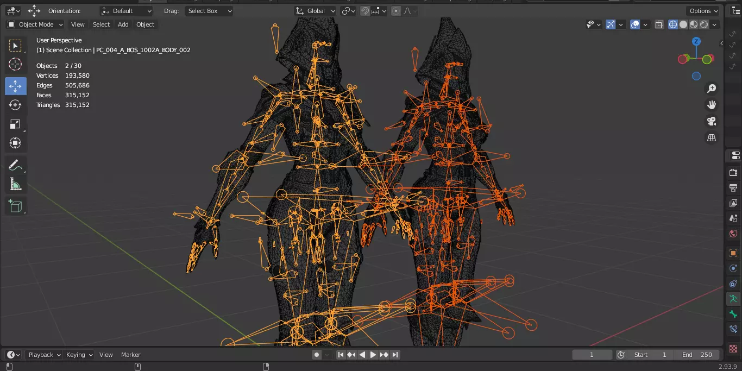Select the Transform tool
The width and height of the screenshot is (742, 371).
click(x=15, y=143)
